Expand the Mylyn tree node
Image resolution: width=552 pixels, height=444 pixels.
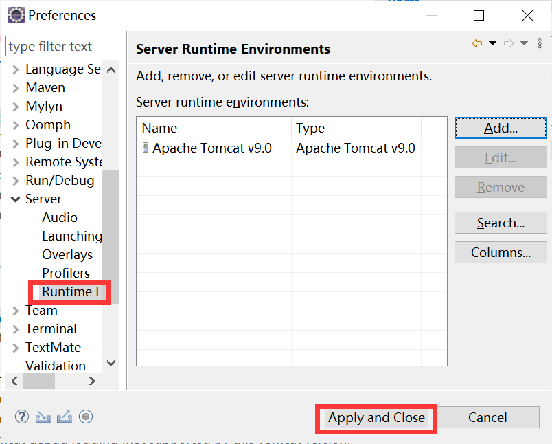[15, 107]
